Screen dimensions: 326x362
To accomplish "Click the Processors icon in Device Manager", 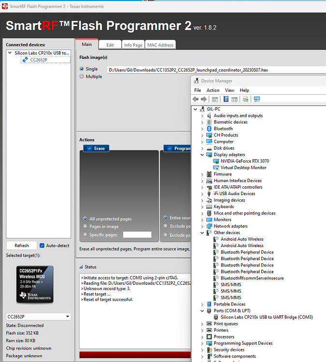I will [209, 336].
